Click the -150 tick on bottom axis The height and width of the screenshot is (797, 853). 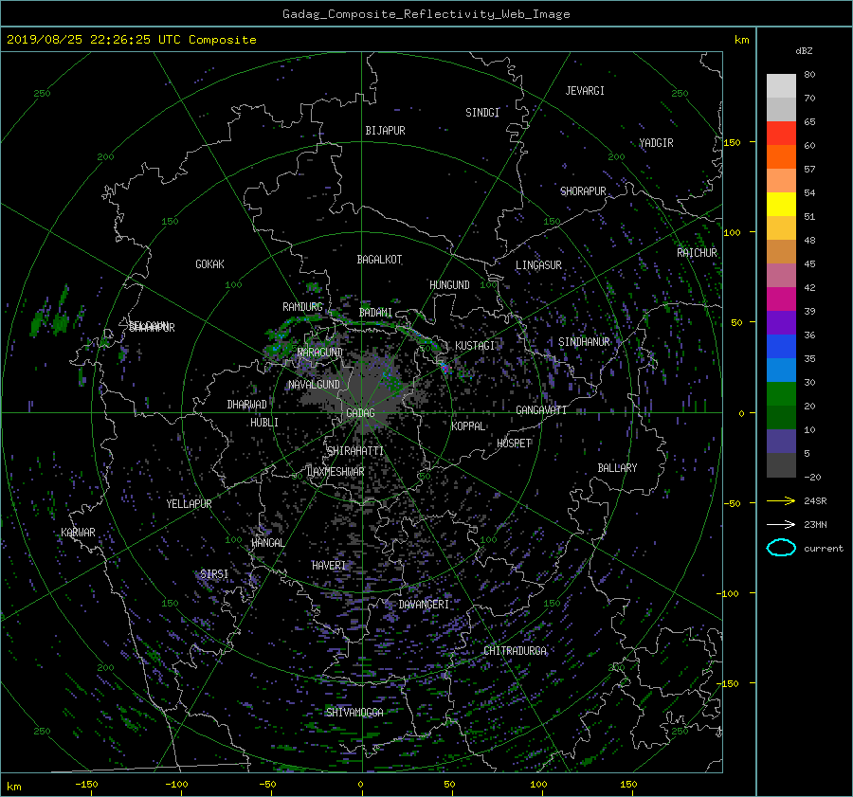[86, 785]
